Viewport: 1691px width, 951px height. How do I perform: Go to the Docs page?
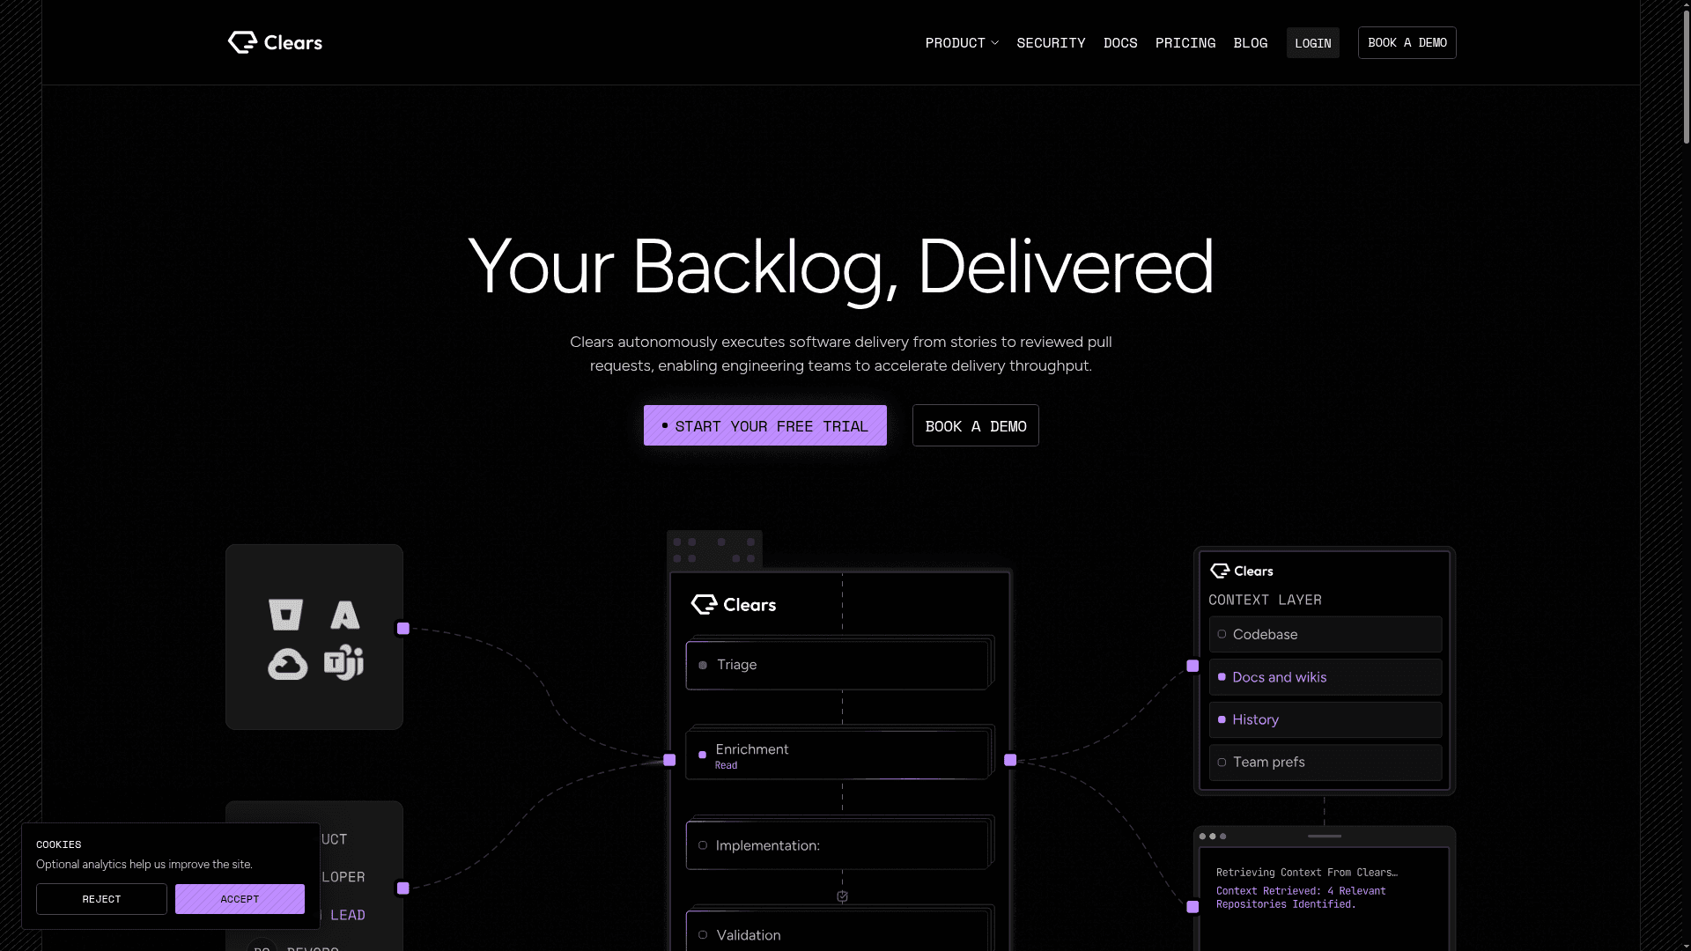[x=1120, y=43]
